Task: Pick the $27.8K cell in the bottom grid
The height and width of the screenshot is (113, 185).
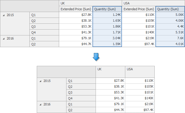Action: click(110, 81)
